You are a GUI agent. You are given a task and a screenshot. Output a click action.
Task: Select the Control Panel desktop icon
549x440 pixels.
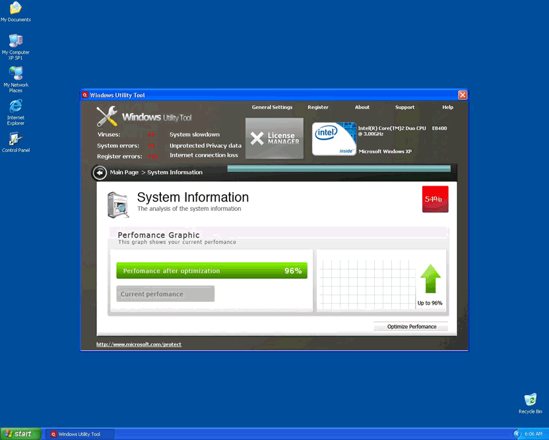tap(16, 141)
